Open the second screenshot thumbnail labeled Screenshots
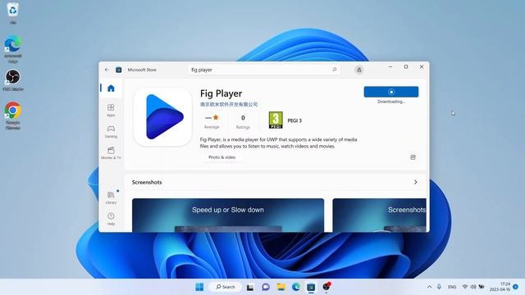 (379, 215)
